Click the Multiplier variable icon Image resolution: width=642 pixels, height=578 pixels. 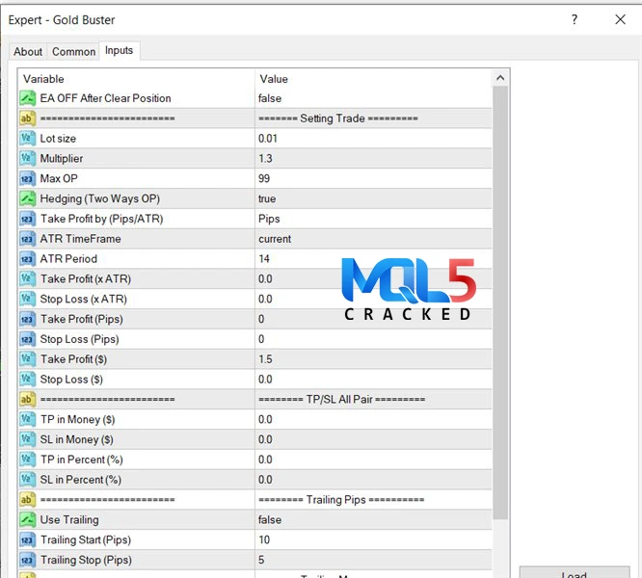[27, 158]
